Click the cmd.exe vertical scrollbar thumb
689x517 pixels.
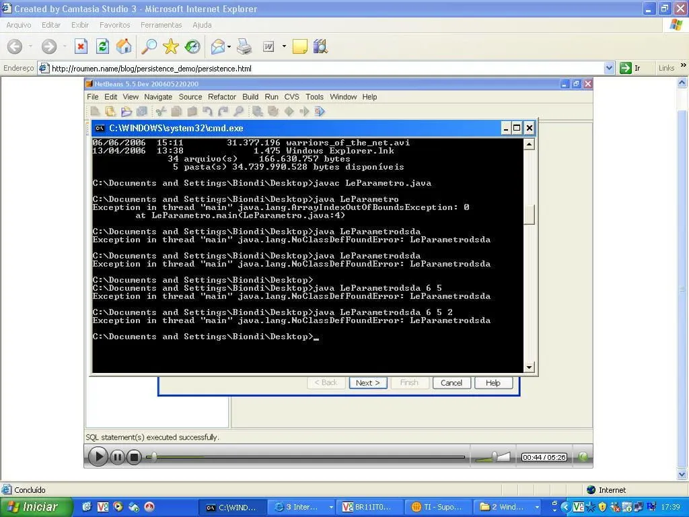(530, 215)
